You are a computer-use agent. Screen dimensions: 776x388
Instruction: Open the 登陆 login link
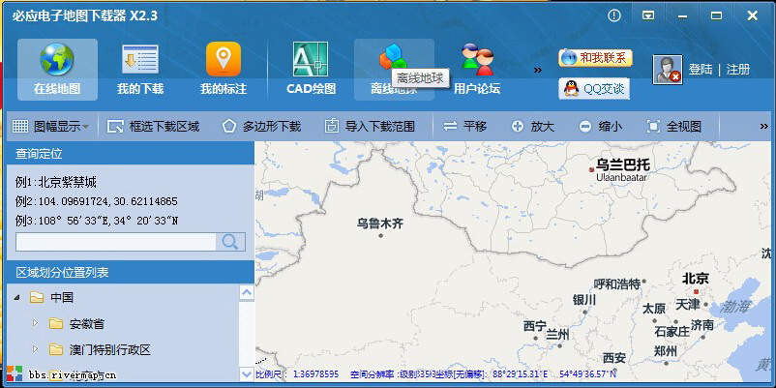tap(701, 70)
